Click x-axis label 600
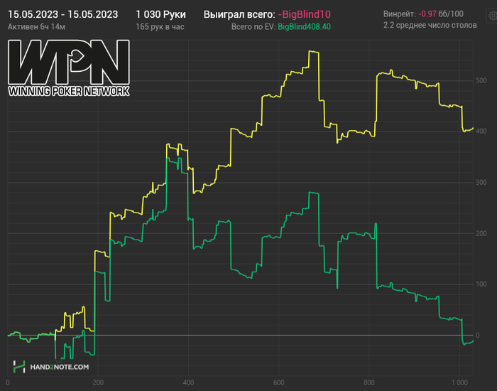Screen dimensions: 497x391 pyautogui.click(x=278, y=382)
